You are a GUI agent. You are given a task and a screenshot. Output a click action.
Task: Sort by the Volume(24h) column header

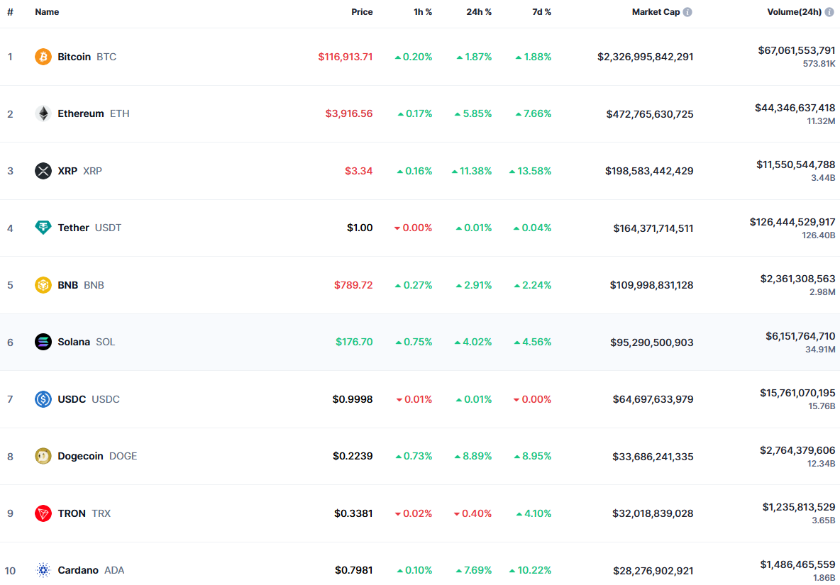(795, 12)
